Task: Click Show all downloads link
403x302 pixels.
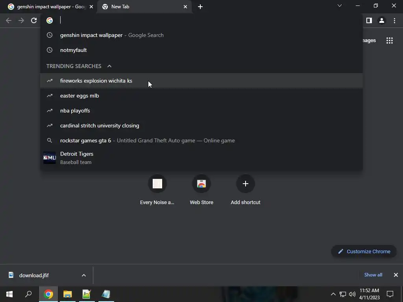Action: point(373,275)
